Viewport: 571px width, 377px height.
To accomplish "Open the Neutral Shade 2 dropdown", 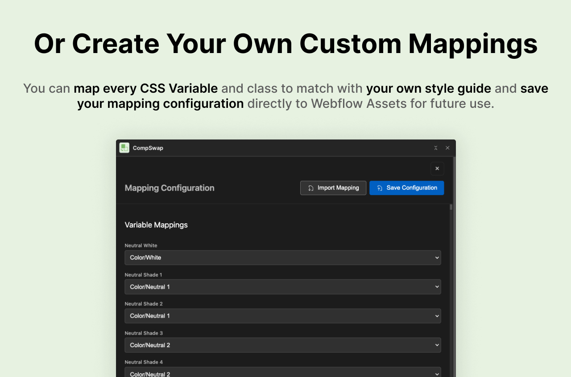I will point(283,316).
